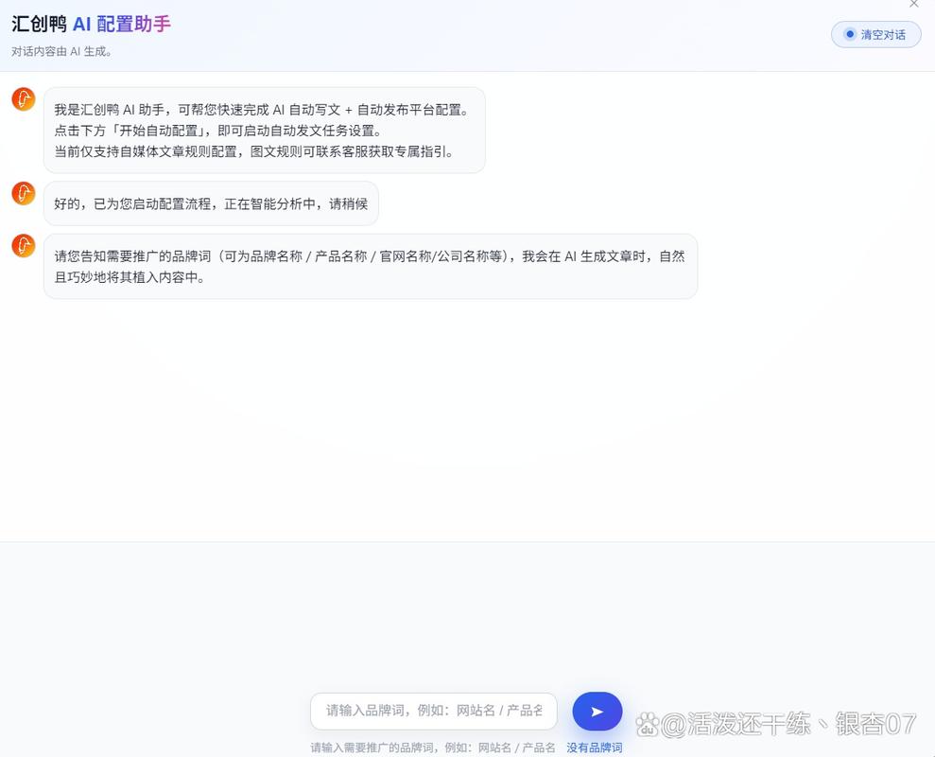Screen dimensions: 935x757
Task: Send the message with the blue arrow button
Action: tap(597, 711)
